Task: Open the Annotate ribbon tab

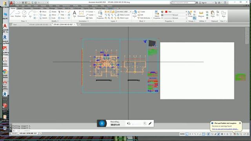Action: pos(27,8)
